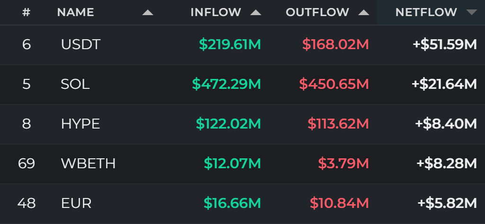Select HYPE netflow value +$8.40M
485x224 pixels.
click(446, 124)
